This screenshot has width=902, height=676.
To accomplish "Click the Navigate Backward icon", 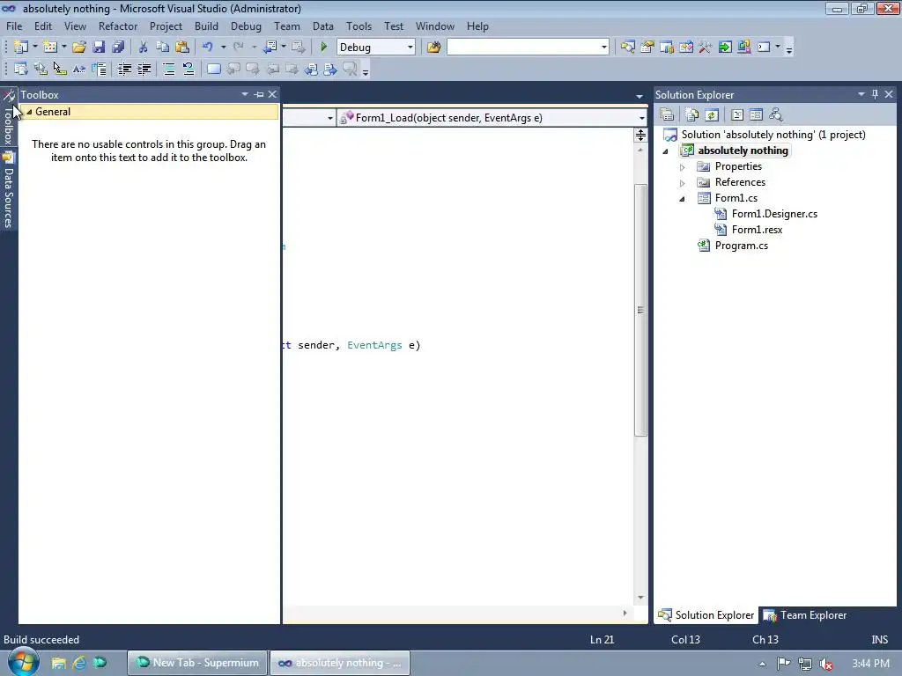I will pos(270,48).
